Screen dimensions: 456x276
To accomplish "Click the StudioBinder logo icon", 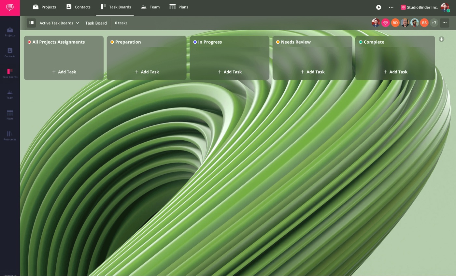I will [10, 7].
